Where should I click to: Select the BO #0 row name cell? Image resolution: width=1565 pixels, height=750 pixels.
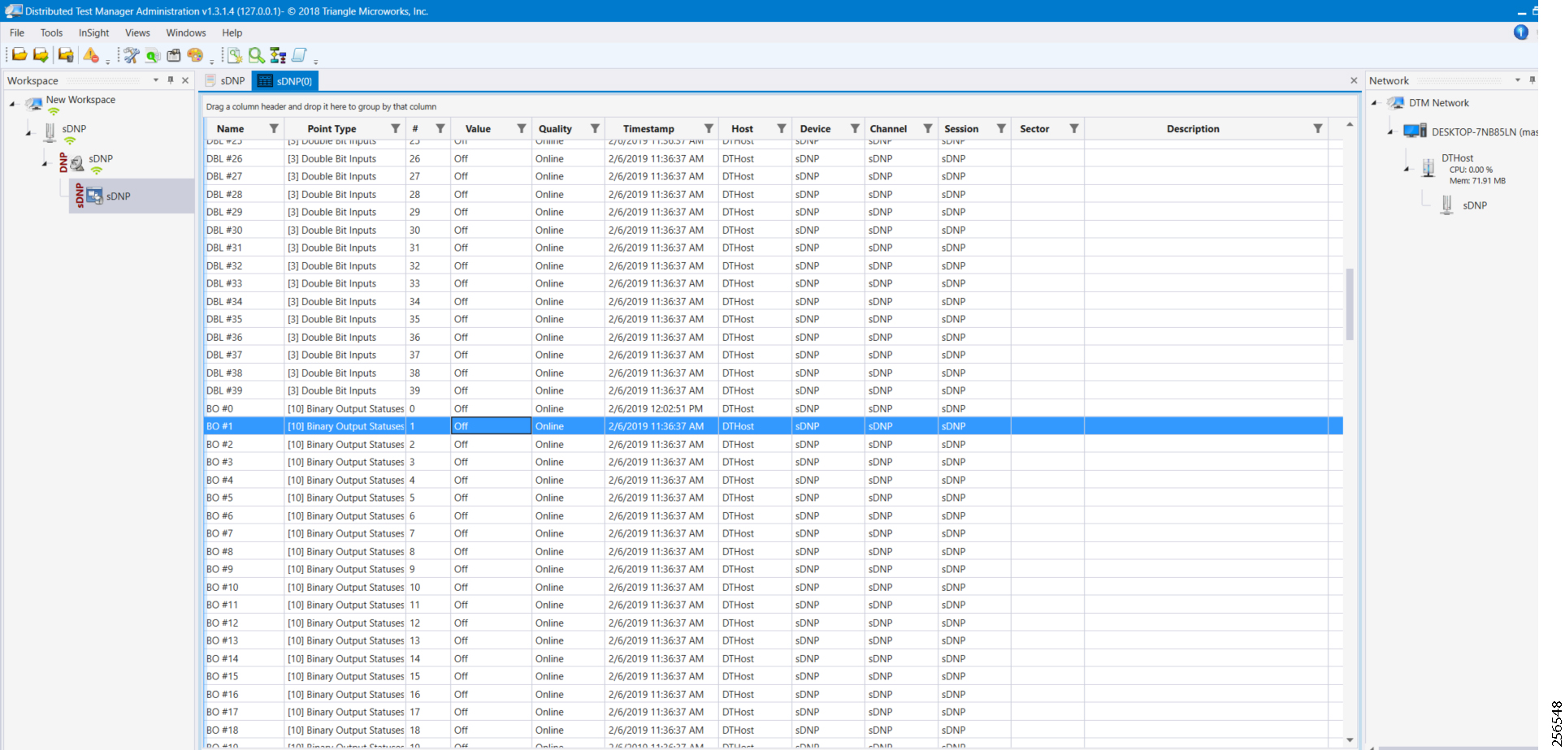click(x=244, y=408)
